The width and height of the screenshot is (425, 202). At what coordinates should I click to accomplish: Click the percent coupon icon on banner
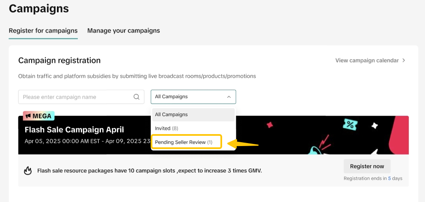pos(351,125)
